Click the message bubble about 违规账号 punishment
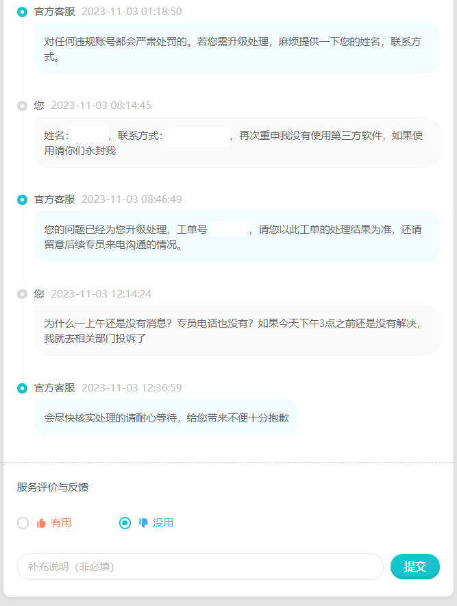 pyautogui.click(x=237, y=48)
